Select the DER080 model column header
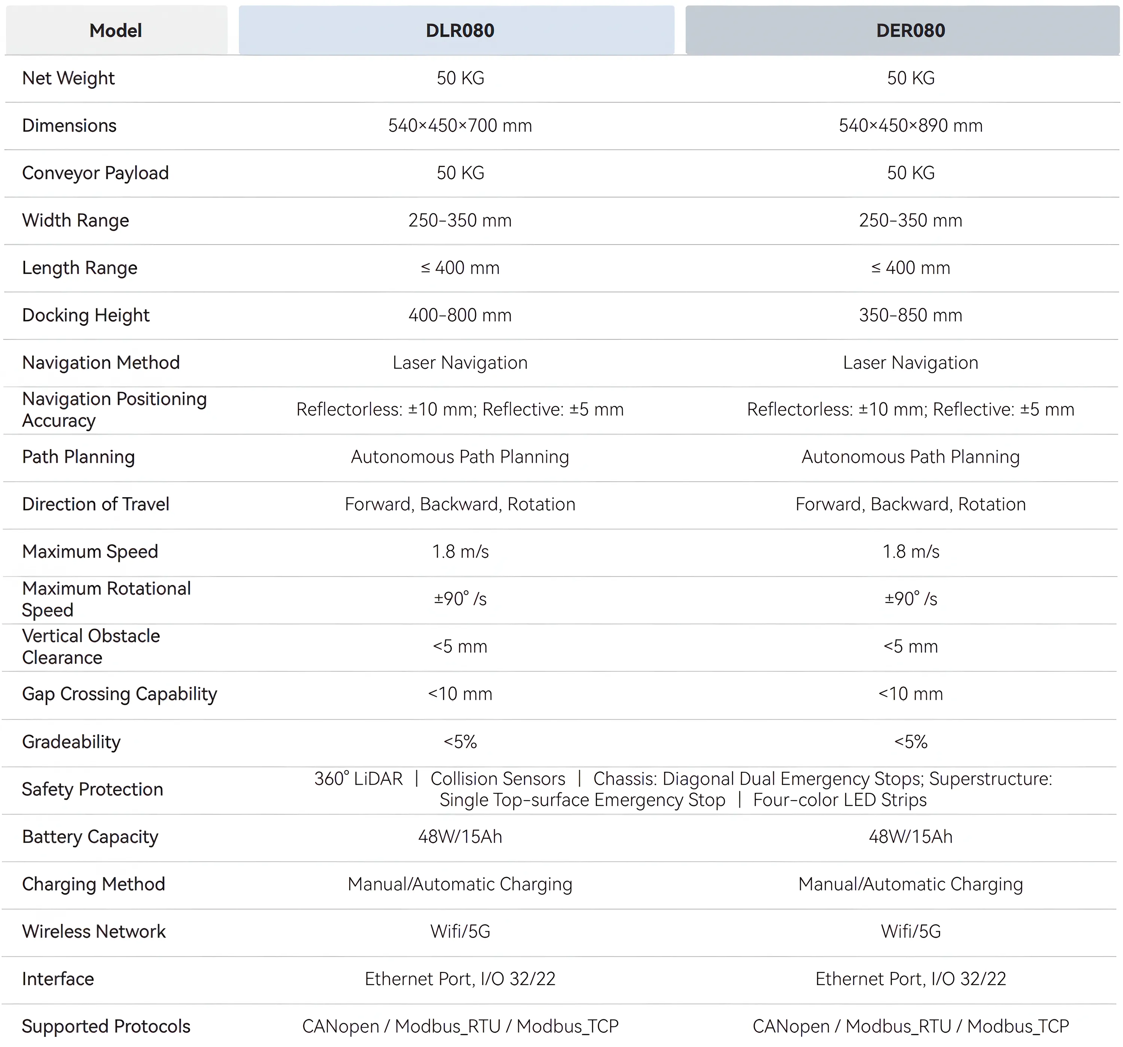 point(902,30)
